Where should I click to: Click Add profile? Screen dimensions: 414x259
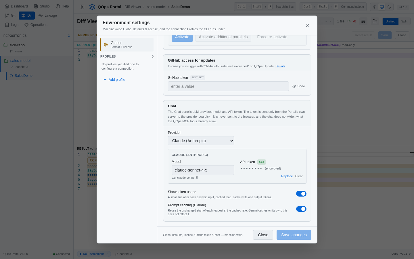pos(114,80)
